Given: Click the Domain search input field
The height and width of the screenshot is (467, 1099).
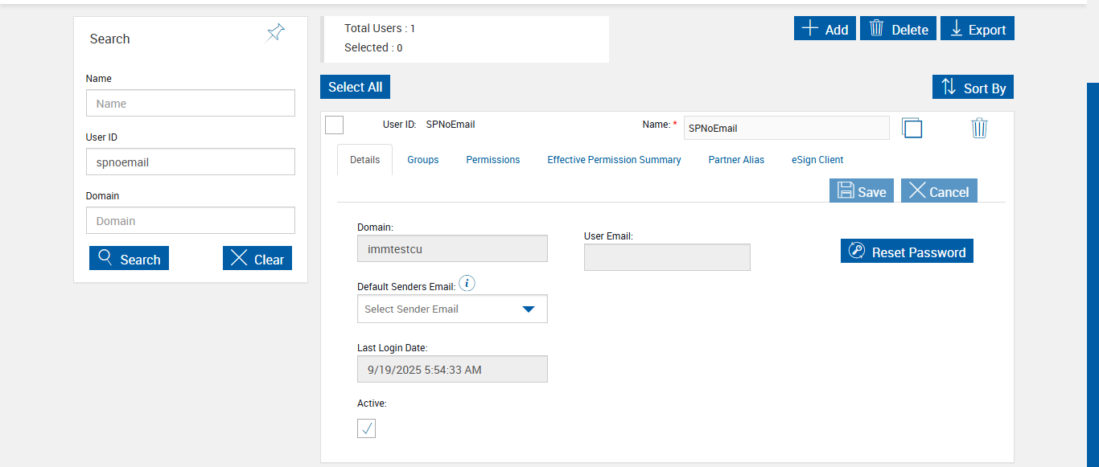Looking at the screenshot, I should point(190,221).
